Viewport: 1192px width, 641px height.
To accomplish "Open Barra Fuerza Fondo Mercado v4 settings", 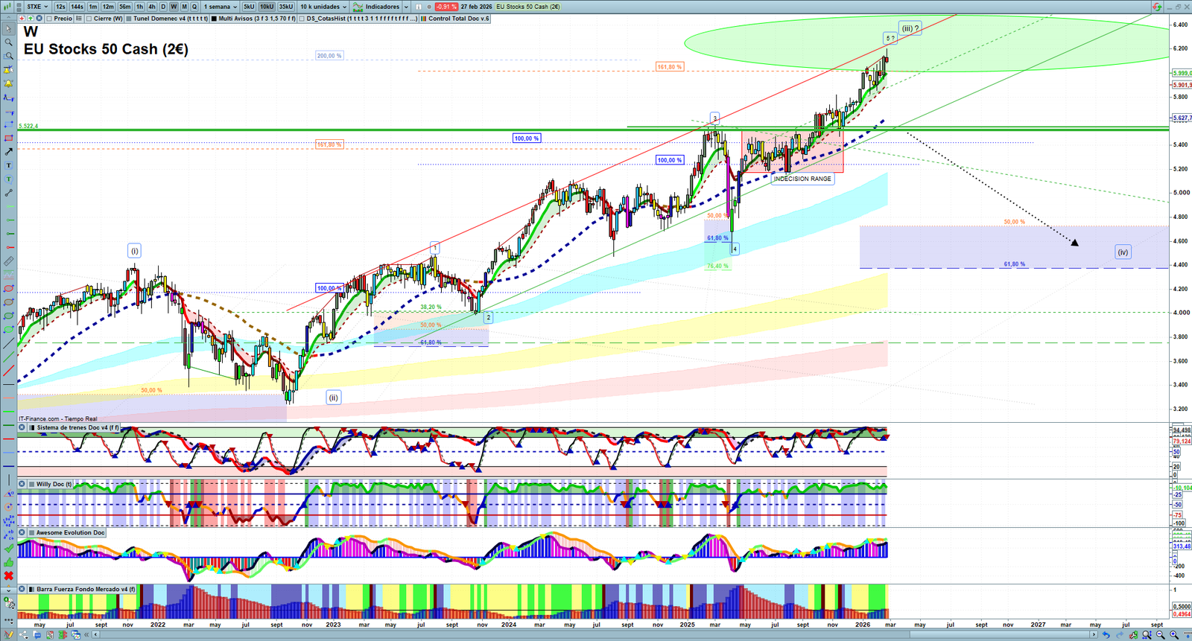I will (83, 589).
